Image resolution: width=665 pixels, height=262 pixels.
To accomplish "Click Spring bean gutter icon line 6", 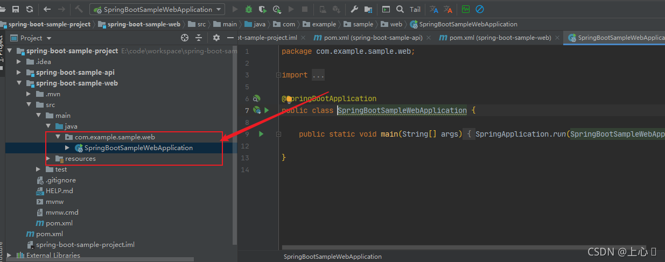I will tap(257, 98).
